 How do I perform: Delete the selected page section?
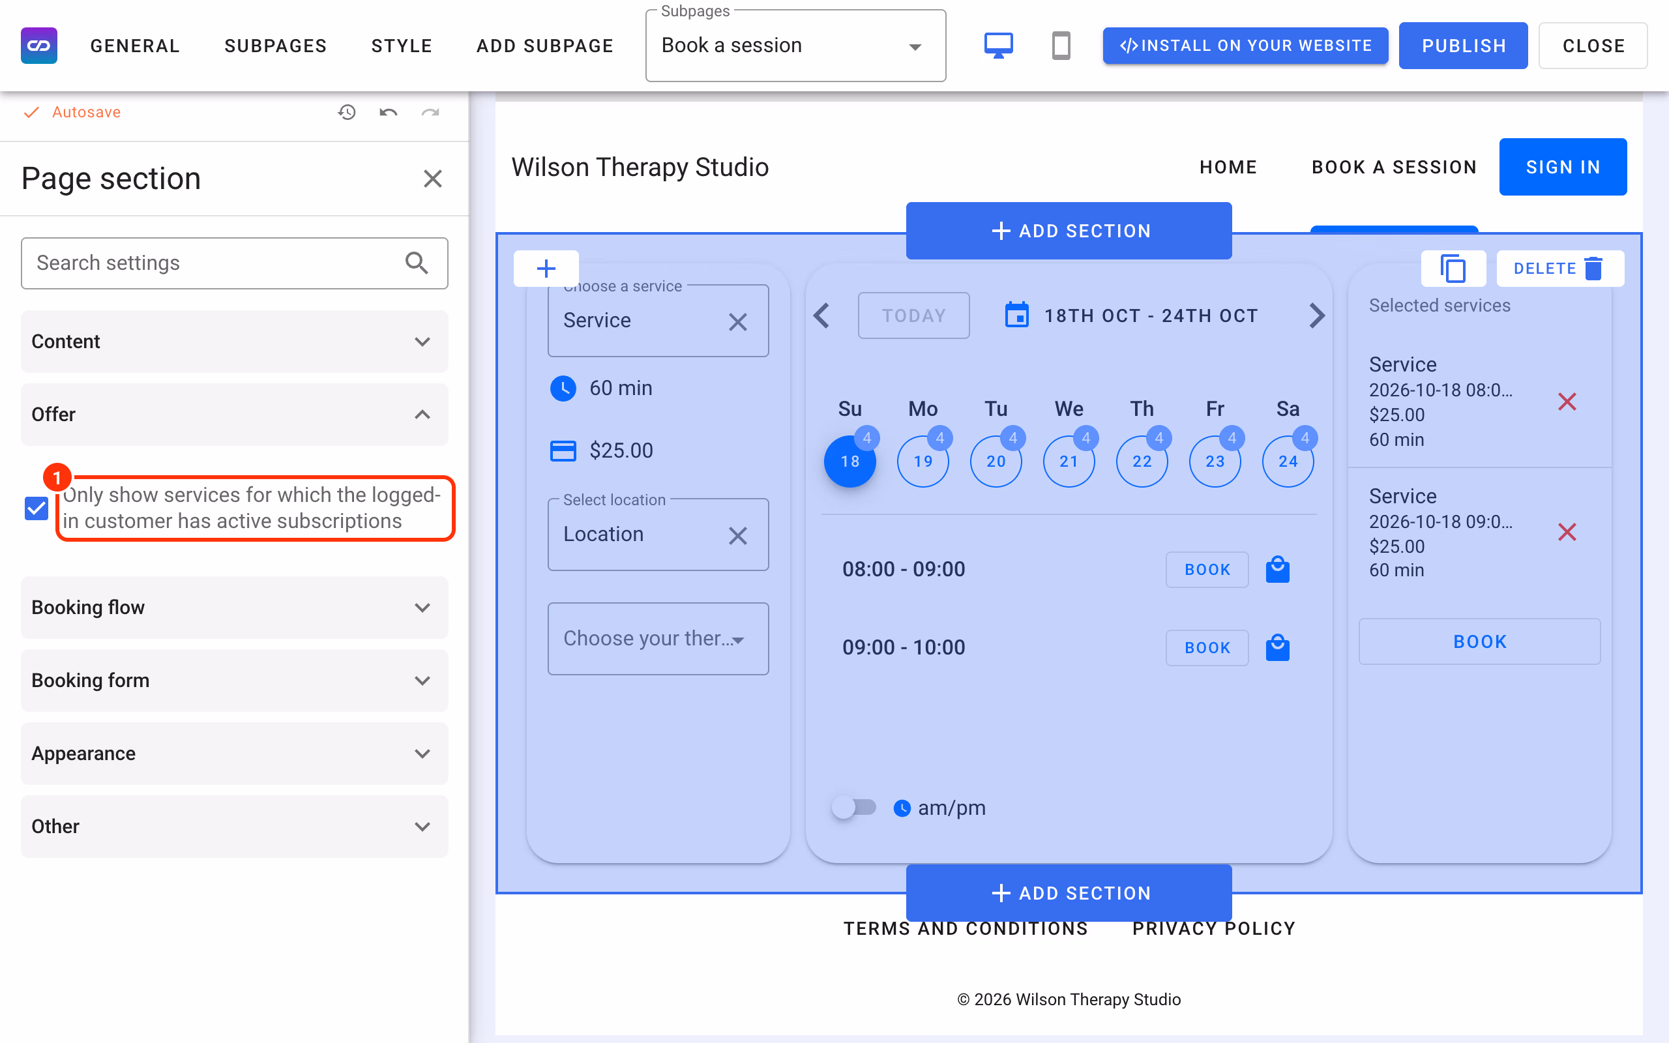(x=1560, y=269)
